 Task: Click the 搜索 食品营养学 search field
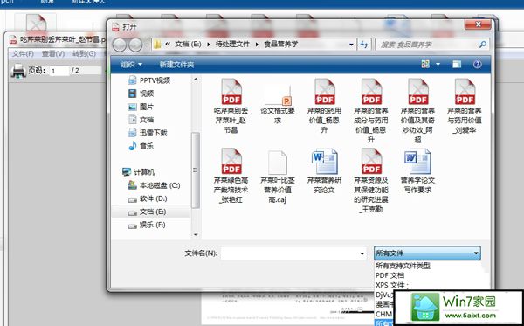click(x=427, y=45)
